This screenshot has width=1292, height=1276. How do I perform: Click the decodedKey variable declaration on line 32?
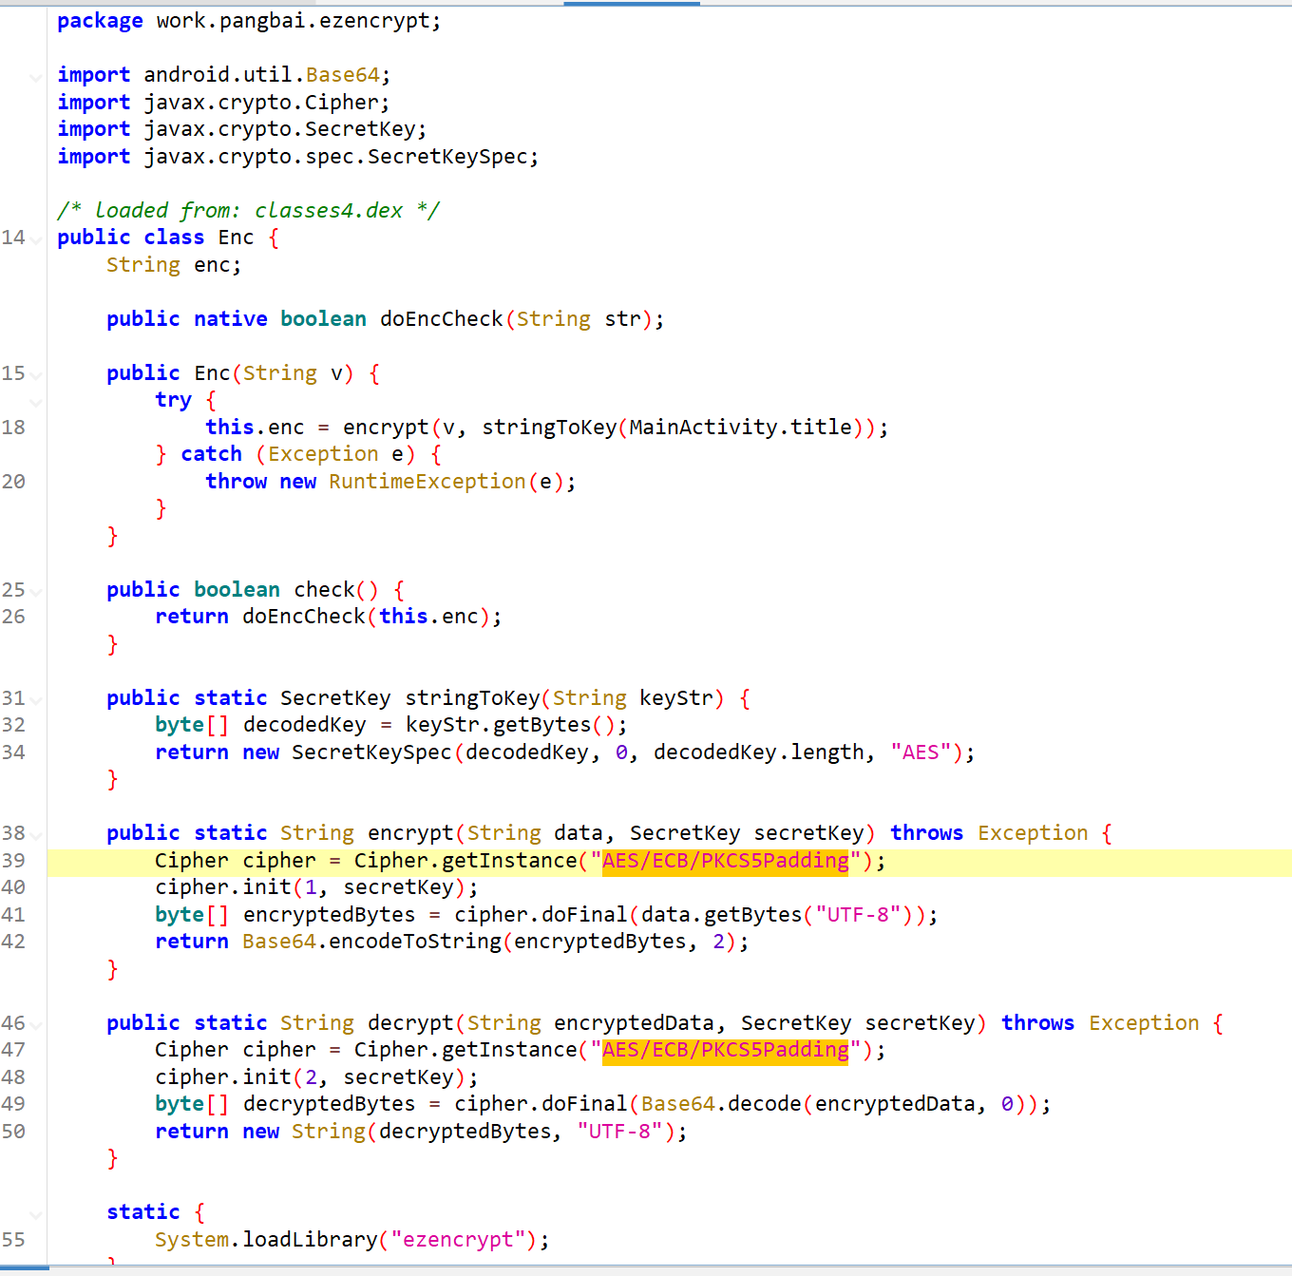click(x=305, y=725)
